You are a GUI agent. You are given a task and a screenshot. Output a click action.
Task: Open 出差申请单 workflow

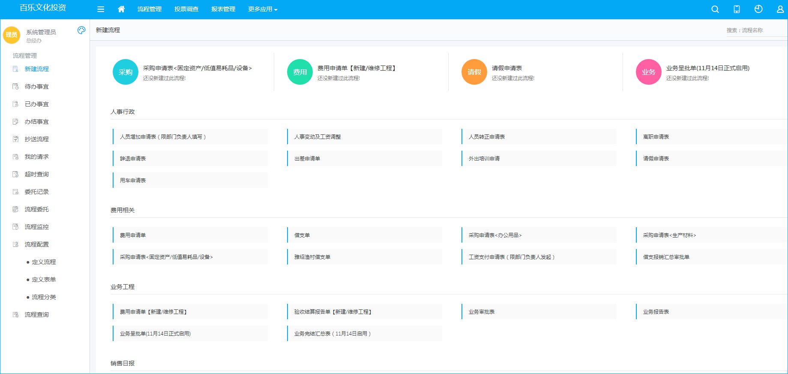click(x=365, y=158)
